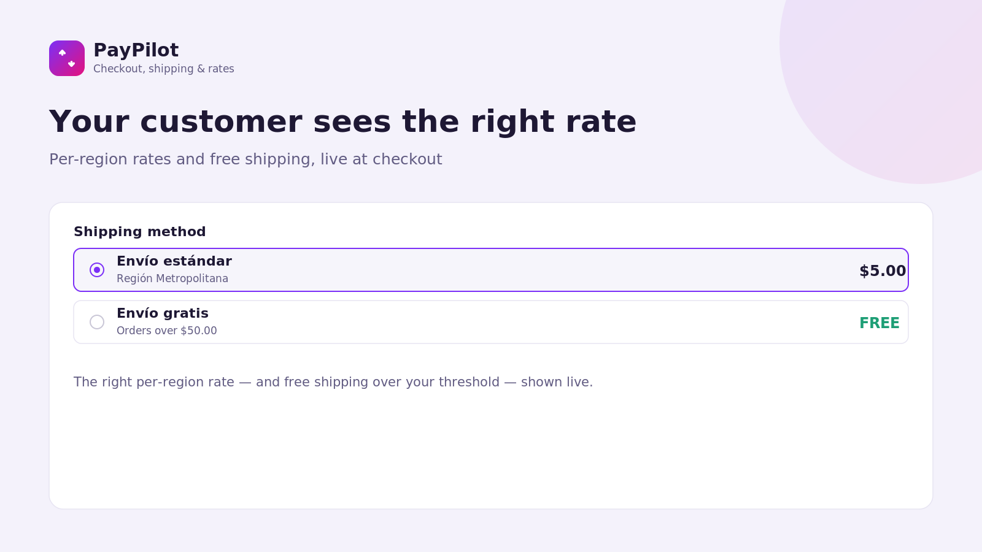Click the footer note about per-region rates
Screen dimensions: 982x552
333,382
